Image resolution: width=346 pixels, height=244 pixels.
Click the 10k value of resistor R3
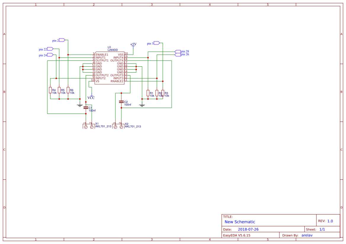(167, 96)
